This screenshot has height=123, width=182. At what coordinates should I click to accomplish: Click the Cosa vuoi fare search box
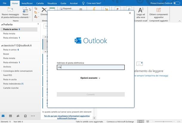(x=94, y=3)
